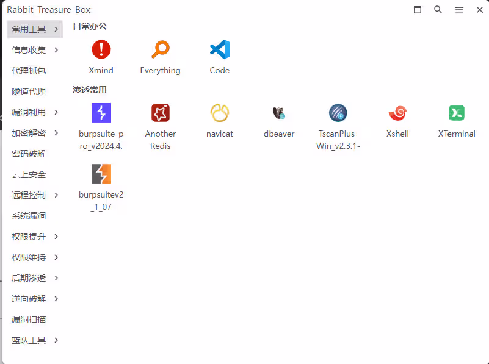This screenshot has width=489, height=364.
Task: Open Another Redis desktop manager
Action: click(160, 113)
